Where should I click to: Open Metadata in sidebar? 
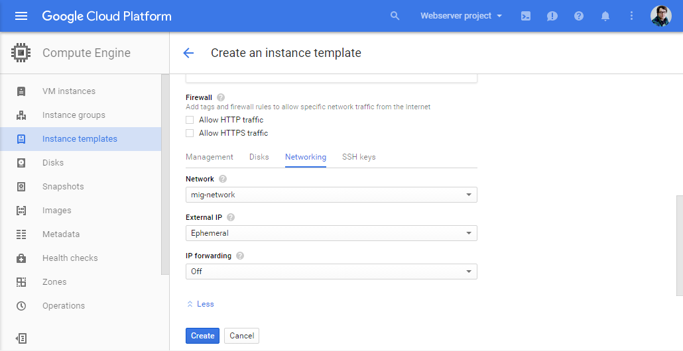61,234
